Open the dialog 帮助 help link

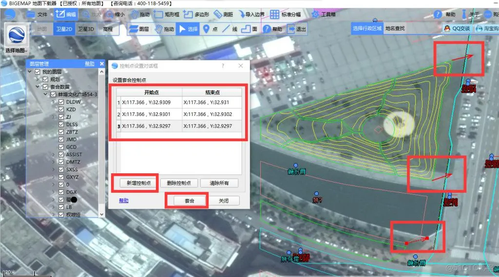(x=124, y=201)
